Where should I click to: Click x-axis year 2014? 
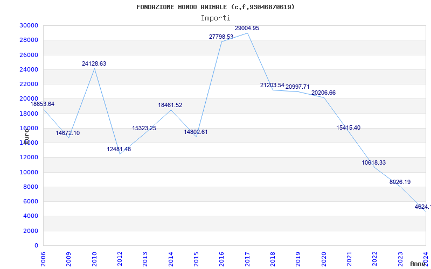(x=171, y=259)
